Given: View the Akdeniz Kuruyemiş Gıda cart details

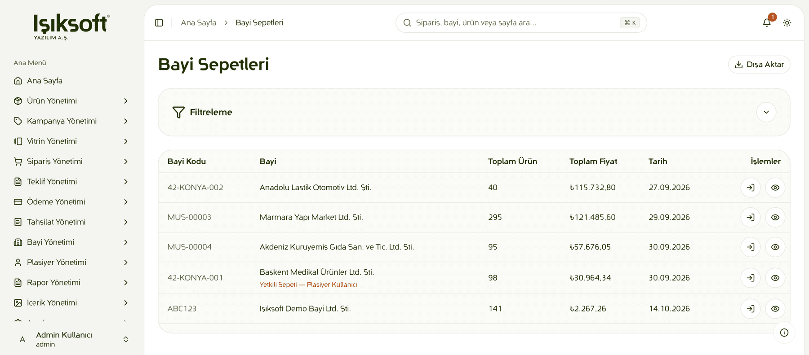Looking at the screenshot, I should tap(775, 247).
